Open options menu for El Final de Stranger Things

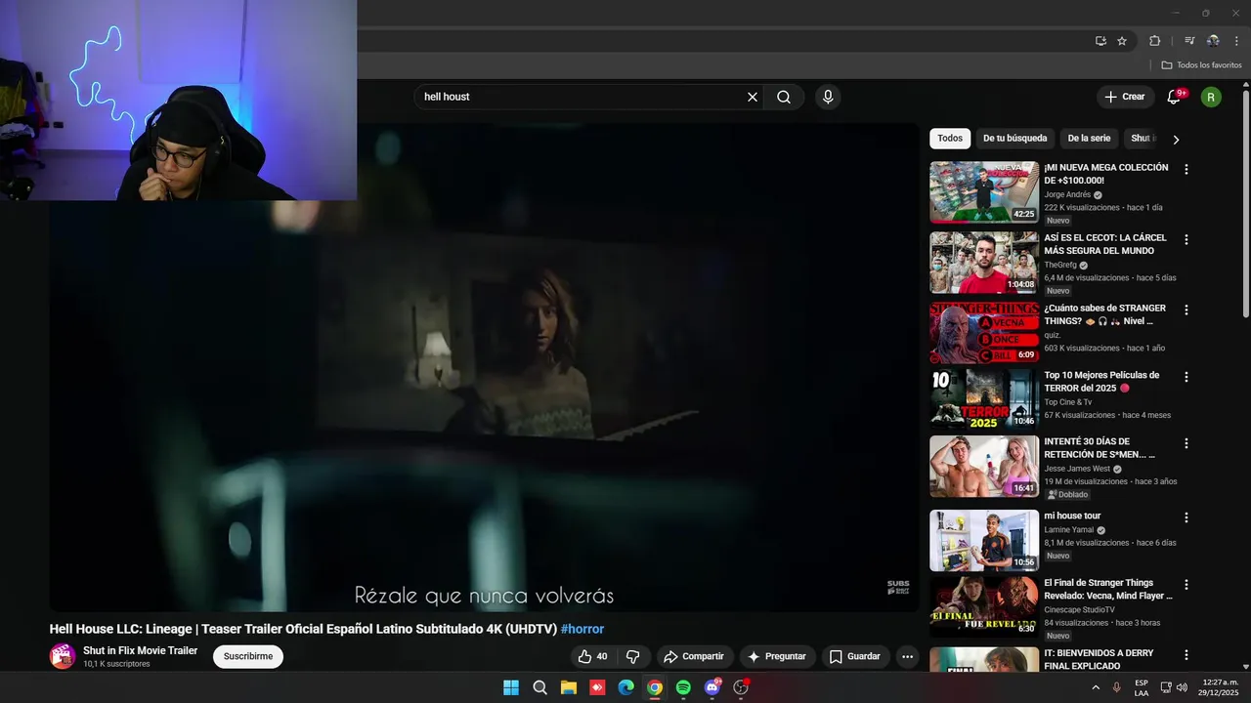coord(1186,585)
